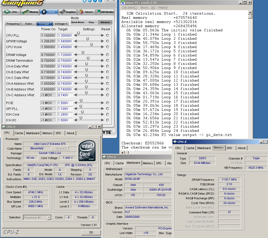Decrease Ch-B Address VRef with left arrow
Screen dimensions: 268x238
[75, 89]
